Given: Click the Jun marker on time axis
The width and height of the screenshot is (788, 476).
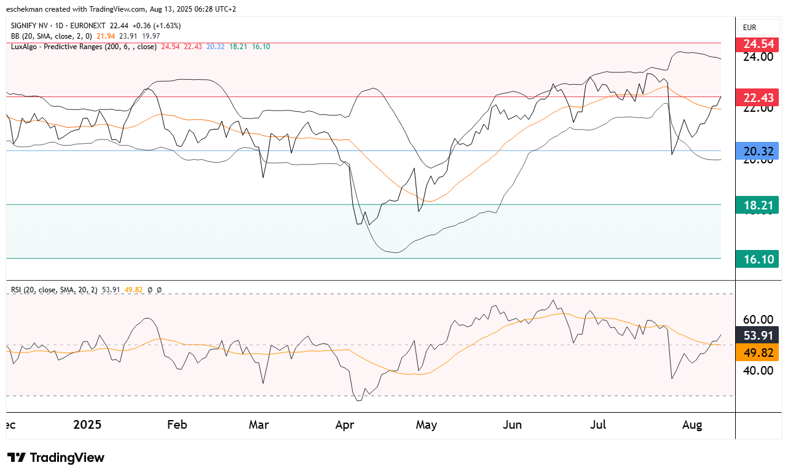Looking at the screenshot, I should [x=512, y=425].
